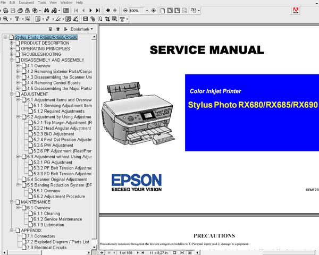Select Fit Width view icon
This screenshot has height=255, width=319.
click(177, 11)
